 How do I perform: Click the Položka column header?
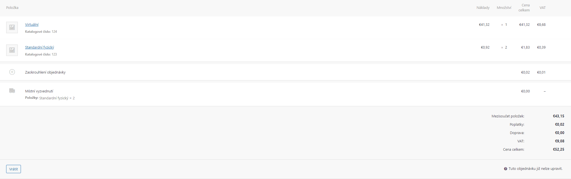tap(12, 8)
